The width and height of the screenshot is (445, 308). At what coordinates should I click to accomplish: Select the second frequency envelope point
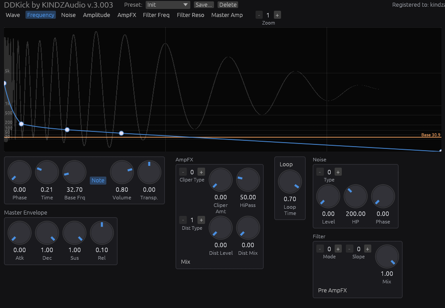(21, 124)
